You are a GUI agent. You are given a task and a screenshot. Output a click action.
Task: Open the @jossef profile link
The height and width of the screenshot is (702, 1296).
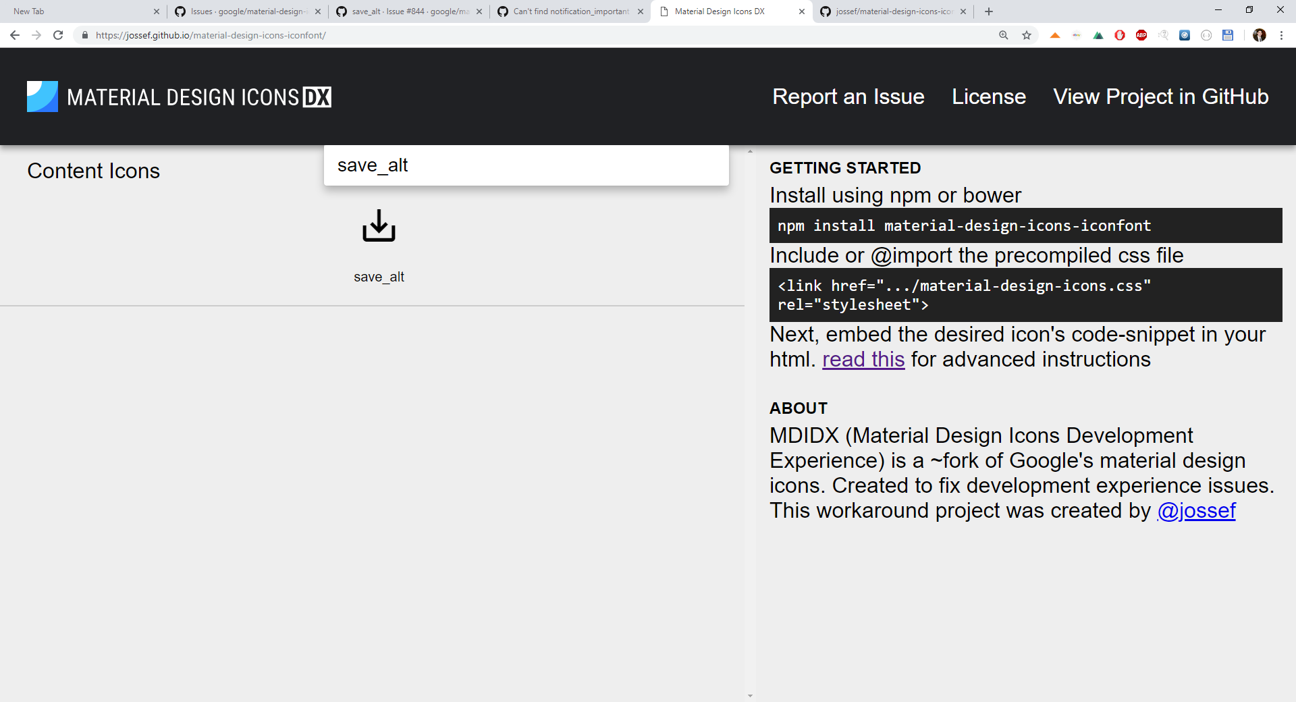1196,510
